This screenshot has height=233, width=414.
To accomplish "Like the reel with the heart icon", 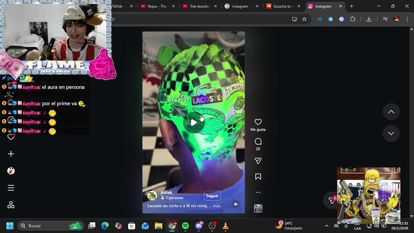I will tap(258, 122).
